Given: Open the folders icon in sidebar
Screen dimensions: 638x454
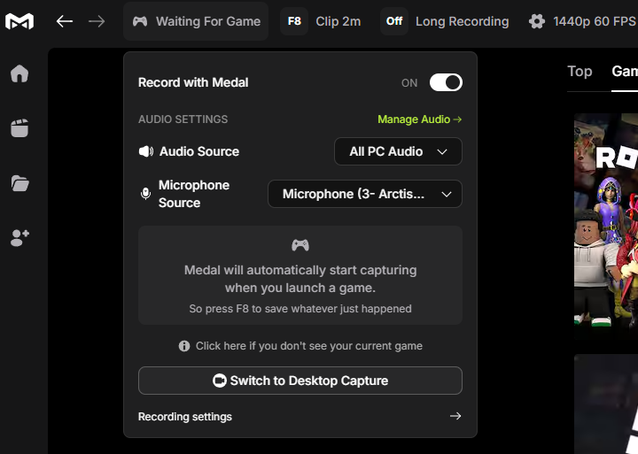Looking at the screenshot, I should click(19, 183).
